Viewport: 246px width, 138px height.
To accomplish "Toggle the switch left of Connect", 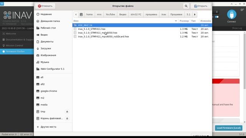I will [217, 17].
